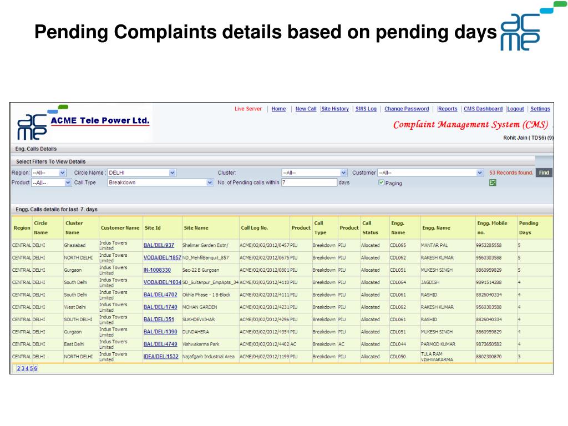This screenshot has width=568, height=426.
Task: Go to results page 6
Action: [35, 368]
